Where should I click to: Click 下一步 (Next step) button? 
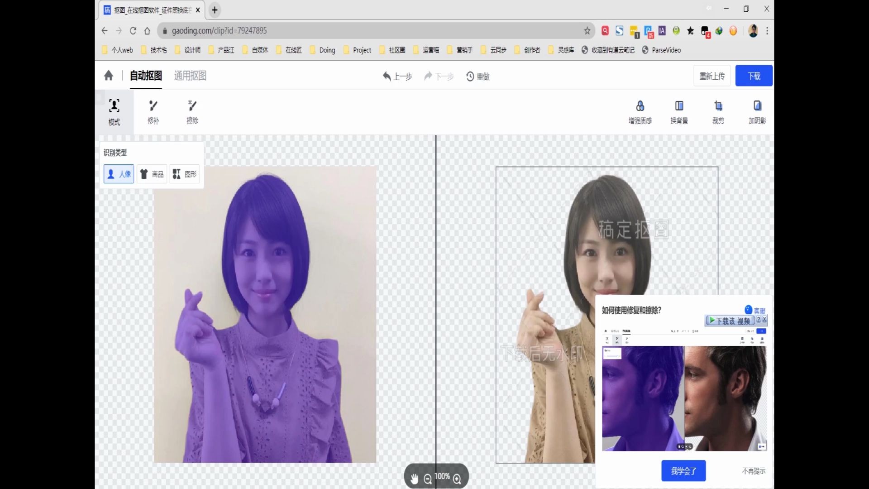439,76
